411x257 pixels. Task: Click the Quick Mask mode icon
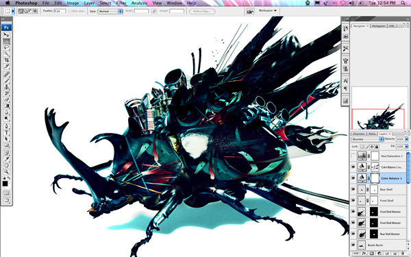(x=6, y=193)
